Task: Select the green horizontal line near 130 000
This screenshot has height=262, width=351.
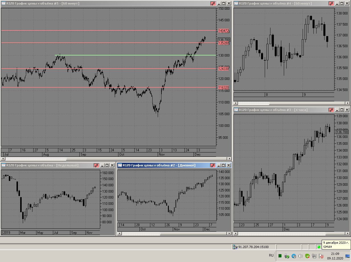Action: (x=136, y=55)
